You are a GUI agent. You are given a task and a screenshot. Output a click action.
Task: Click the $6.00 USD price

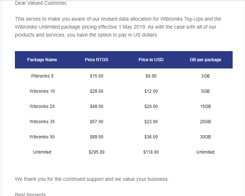pyautogui.click(x=151, y=76)
